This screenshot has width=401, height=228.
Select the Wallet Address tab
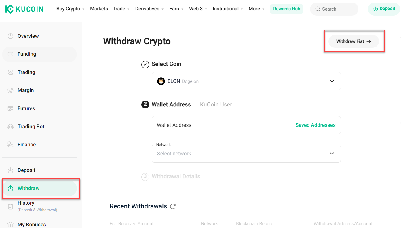tap(171, 105)
